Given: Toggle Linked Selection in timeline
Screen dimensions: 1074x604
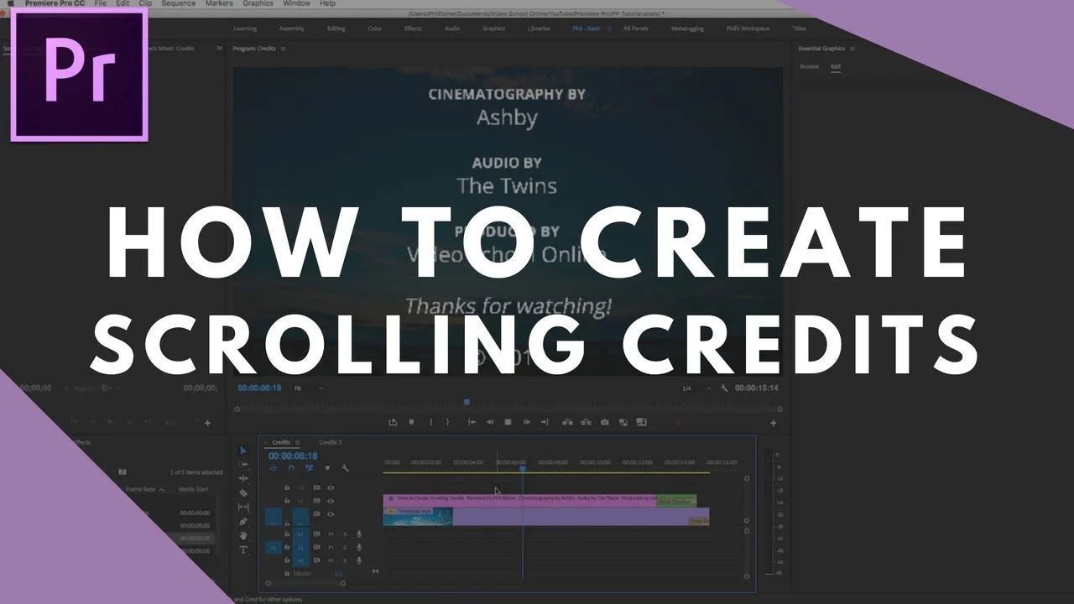Looking at the screenshot, I should click(x=310, y=468).
